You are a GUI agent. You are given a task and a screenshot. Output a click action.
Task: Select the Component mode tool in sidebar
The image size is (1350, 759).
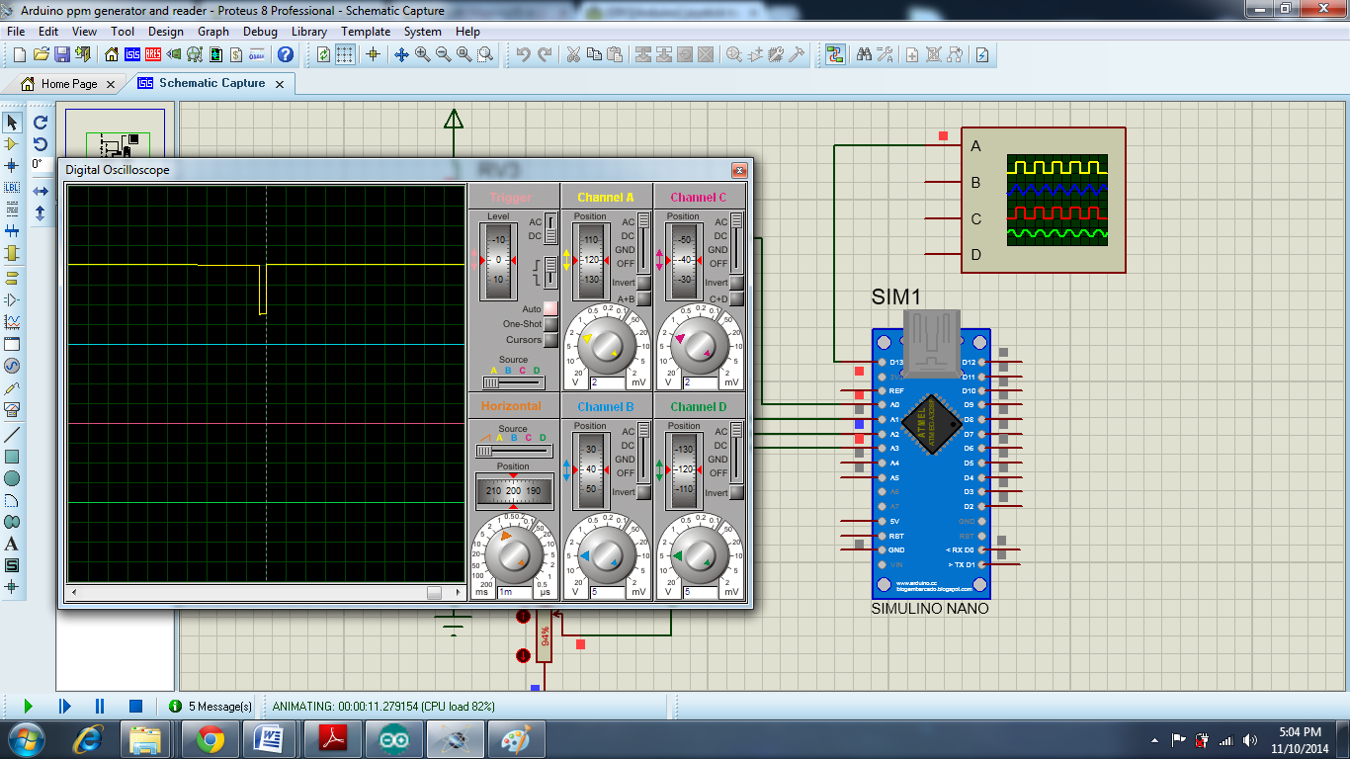coord(12,144)
